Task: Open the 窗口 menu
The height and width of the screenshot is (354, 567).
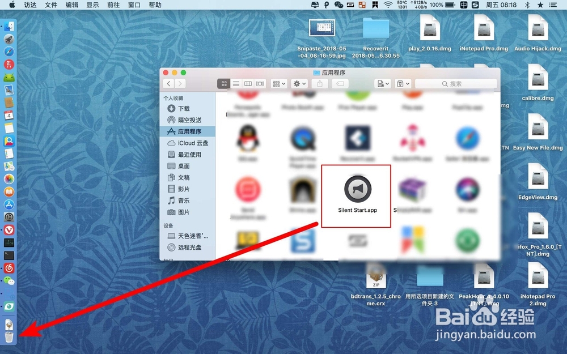Action: (x=134, y=5)
